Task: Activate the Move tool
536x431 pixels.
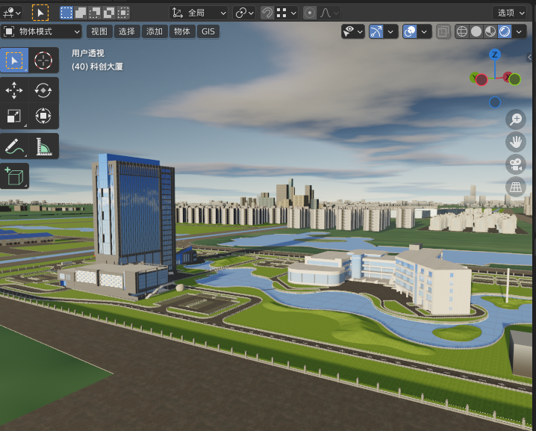Action: point(14,90)
